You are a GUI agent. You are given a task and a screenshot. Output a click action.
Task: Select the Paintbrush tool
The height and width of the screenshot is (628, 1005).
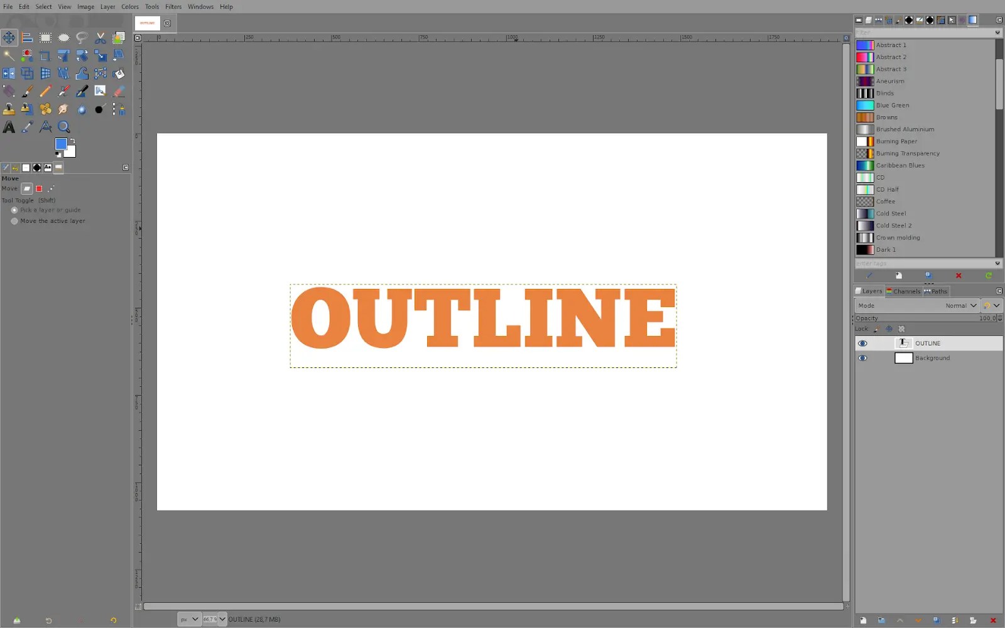[27, 90]
